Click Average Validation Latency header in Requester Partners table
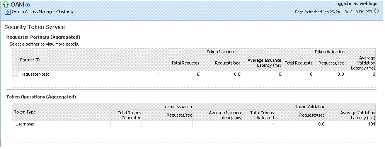The width and height of the screenshot is (385, 149). click(363, 63)
